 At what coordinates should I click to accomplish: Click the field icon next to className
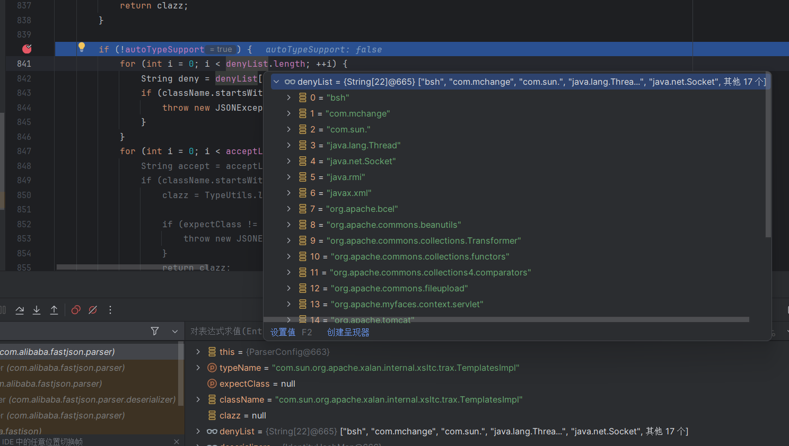[212, 399]
